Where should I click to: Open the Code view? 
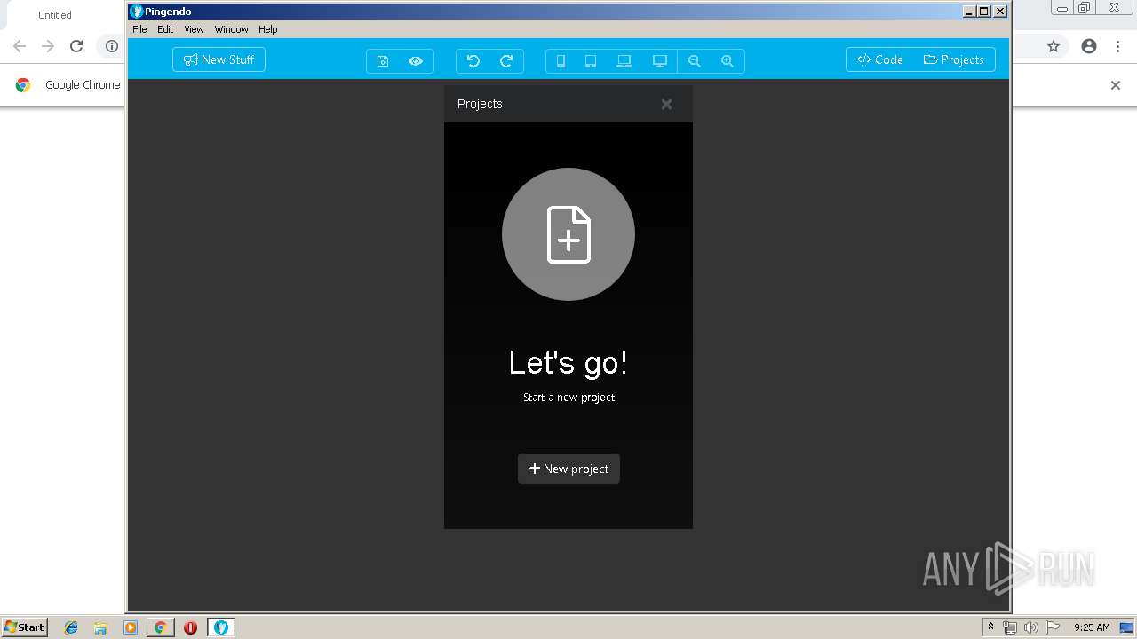click(879, 59)
